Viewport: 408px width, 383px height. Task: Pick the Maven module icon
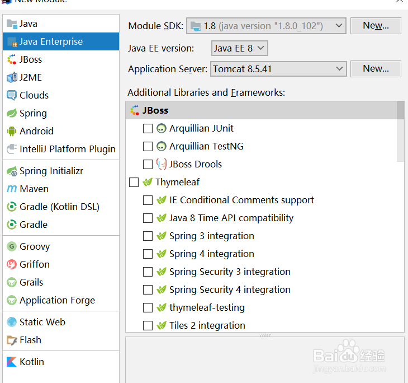12,189
